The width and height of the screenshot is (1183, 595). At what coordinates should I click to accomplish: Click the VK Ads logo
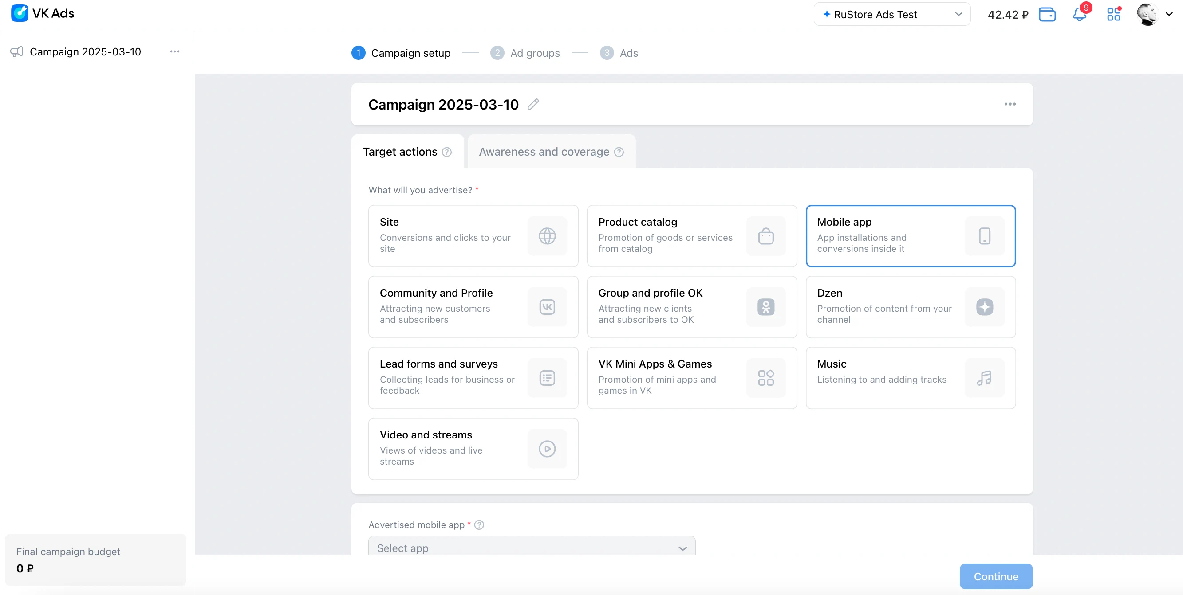pos(43,13)
